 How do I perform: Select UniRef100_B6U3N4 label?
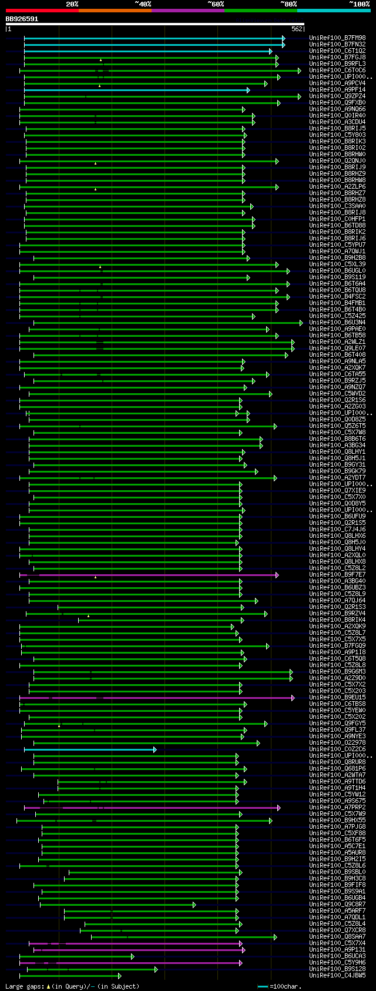click(337, 323)
